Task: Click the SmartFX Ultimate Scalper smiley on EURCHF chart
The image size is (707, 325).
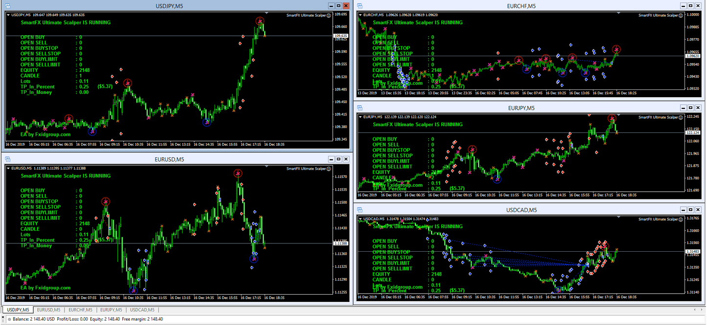Action: (680, 15)
